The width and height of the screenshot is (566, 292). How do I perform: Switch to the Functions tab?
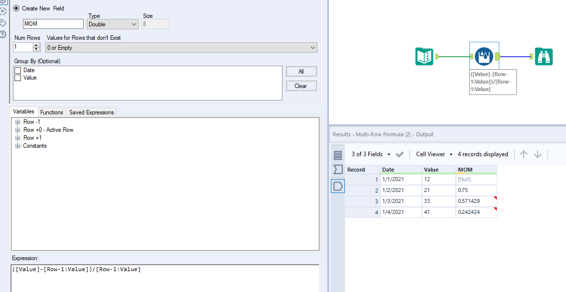[x=51, y=112]
